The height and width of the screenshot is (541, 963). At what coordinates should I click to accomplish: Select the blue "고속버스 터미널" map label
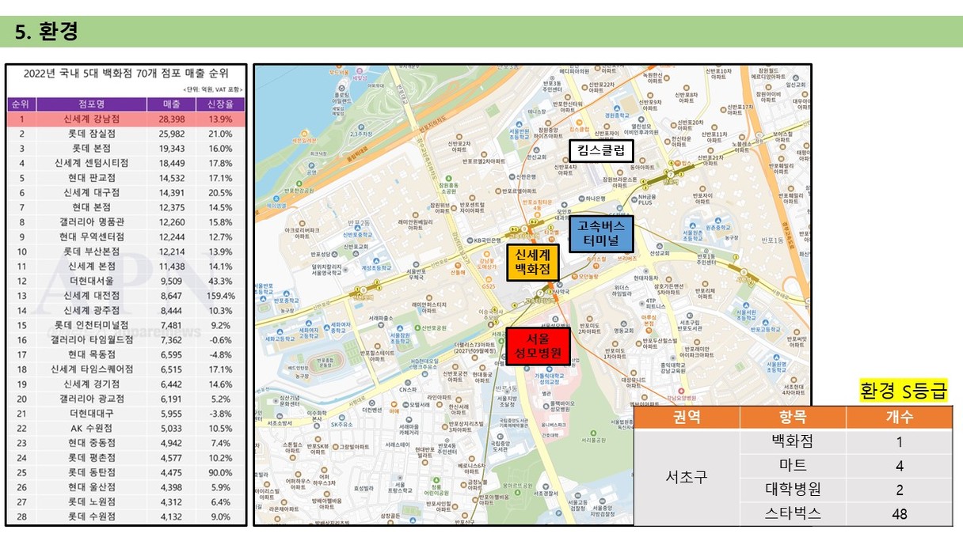point(602,233)
